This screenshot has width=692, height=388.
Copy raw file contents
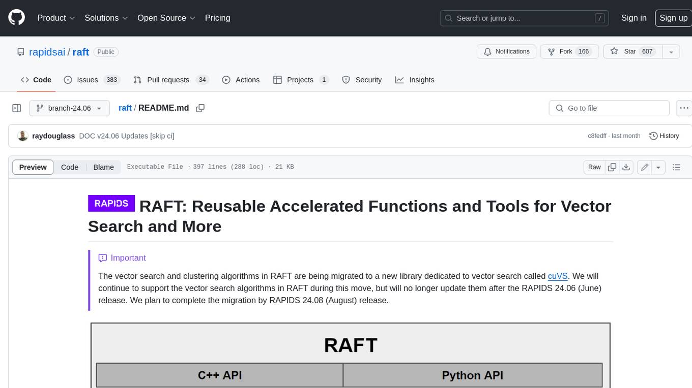[612, 167]
